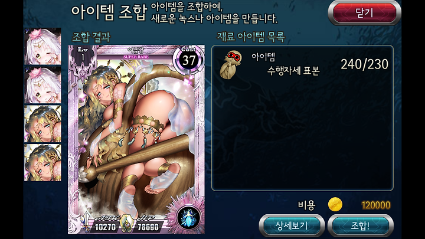Select the second white-haired character thumbnail
Viewport: 425px width, 239px height.
tap(42, 85)
